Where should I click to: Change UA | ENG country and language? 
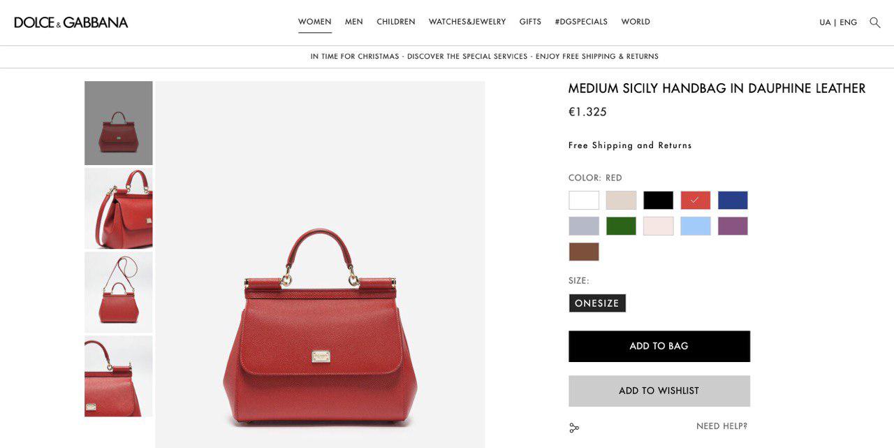coord(838,22)
